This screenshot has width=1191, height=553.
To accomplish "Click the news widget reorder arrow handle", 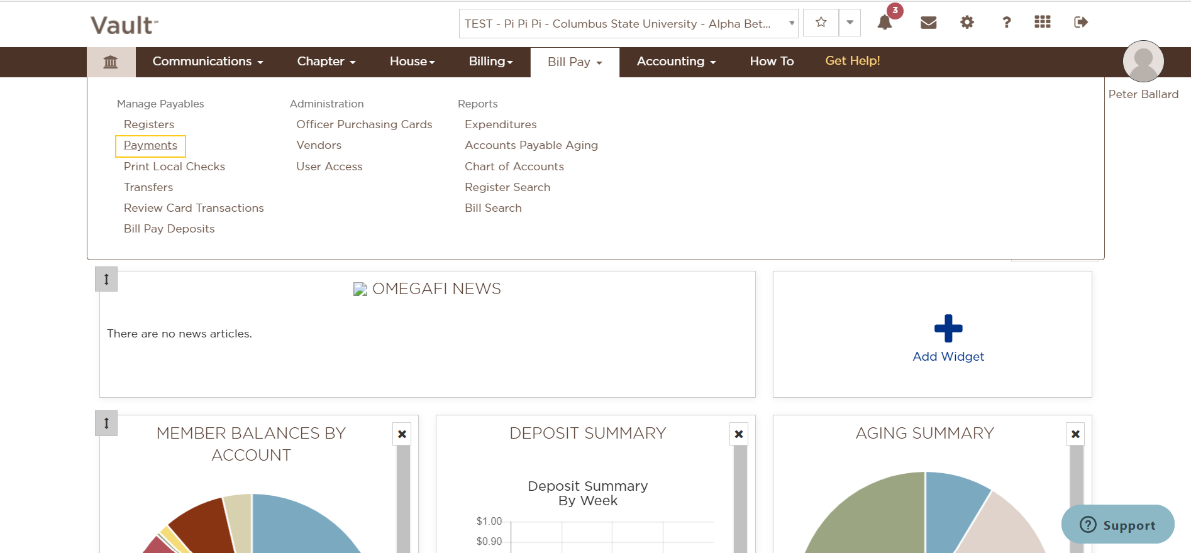I will coord(106,279).
